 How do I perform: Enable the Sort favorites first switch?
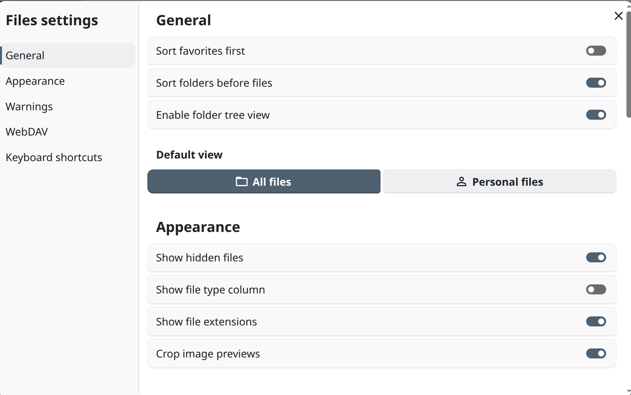click(x=596, y=51)
